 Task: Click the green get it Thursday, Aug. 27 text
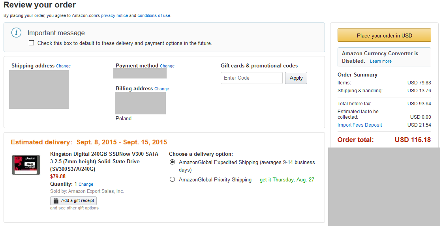(287, 180)
